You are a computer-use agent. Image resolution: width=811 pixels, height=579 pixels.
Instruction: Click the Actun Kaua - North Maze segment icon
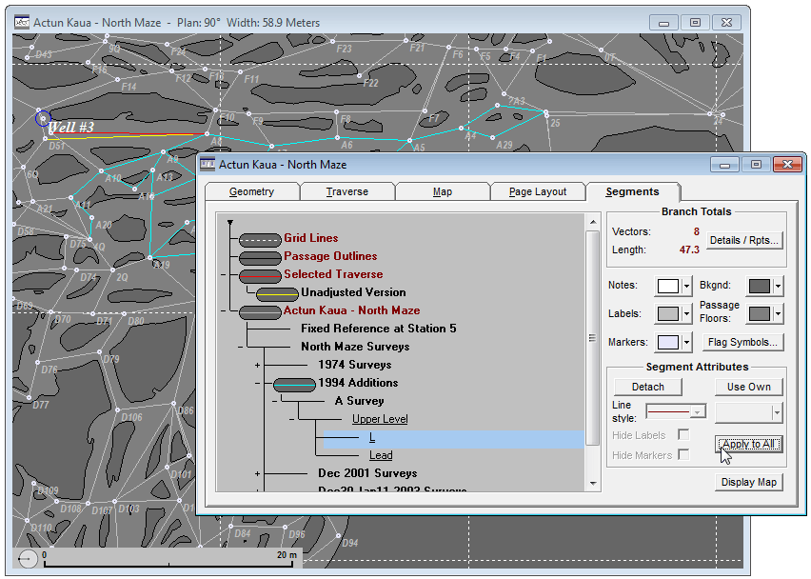pos(260,311)
